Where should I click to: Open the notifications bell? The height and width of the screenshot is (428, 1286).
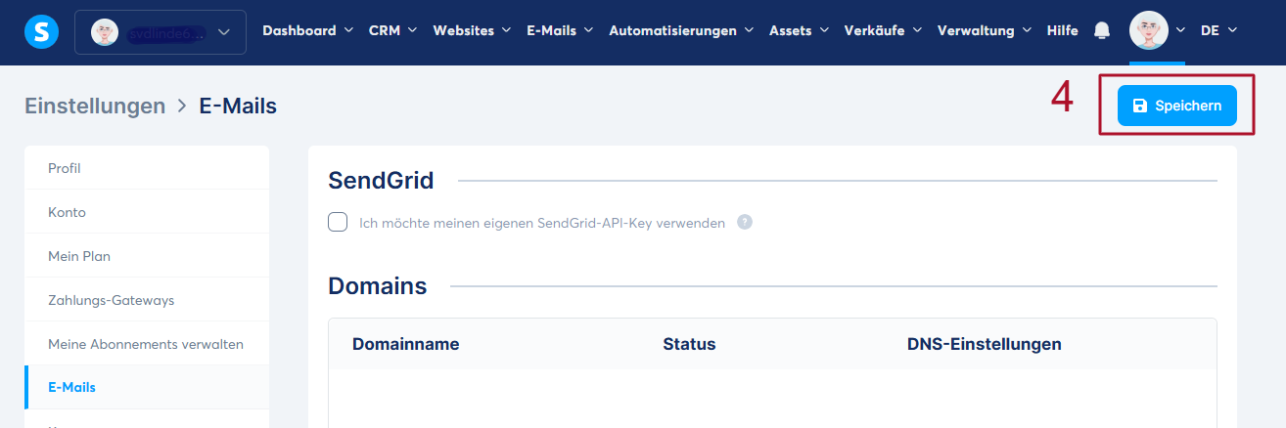pyautogui.click(x=1102, y=31)
